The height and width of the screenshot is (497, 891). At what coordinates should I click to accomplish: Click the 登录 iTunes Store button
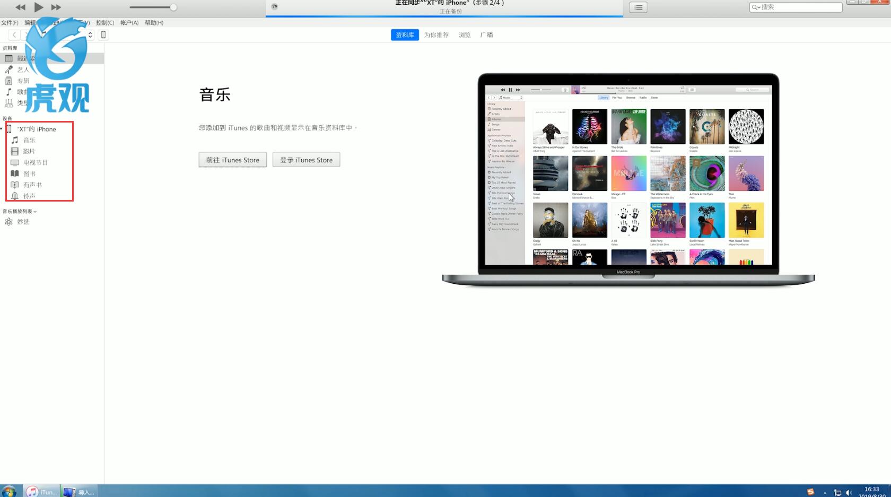pyautogui.click(x=307, y=160)
